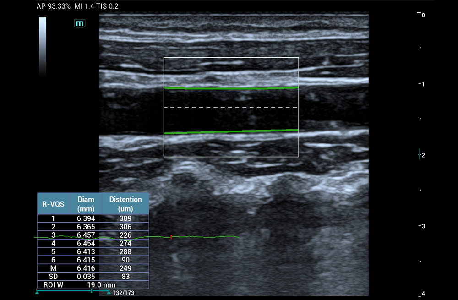Click the lower green vessel wall trace
Viewport: 458px width, 300px height.
pyautogui.click(x=231, y=132)
